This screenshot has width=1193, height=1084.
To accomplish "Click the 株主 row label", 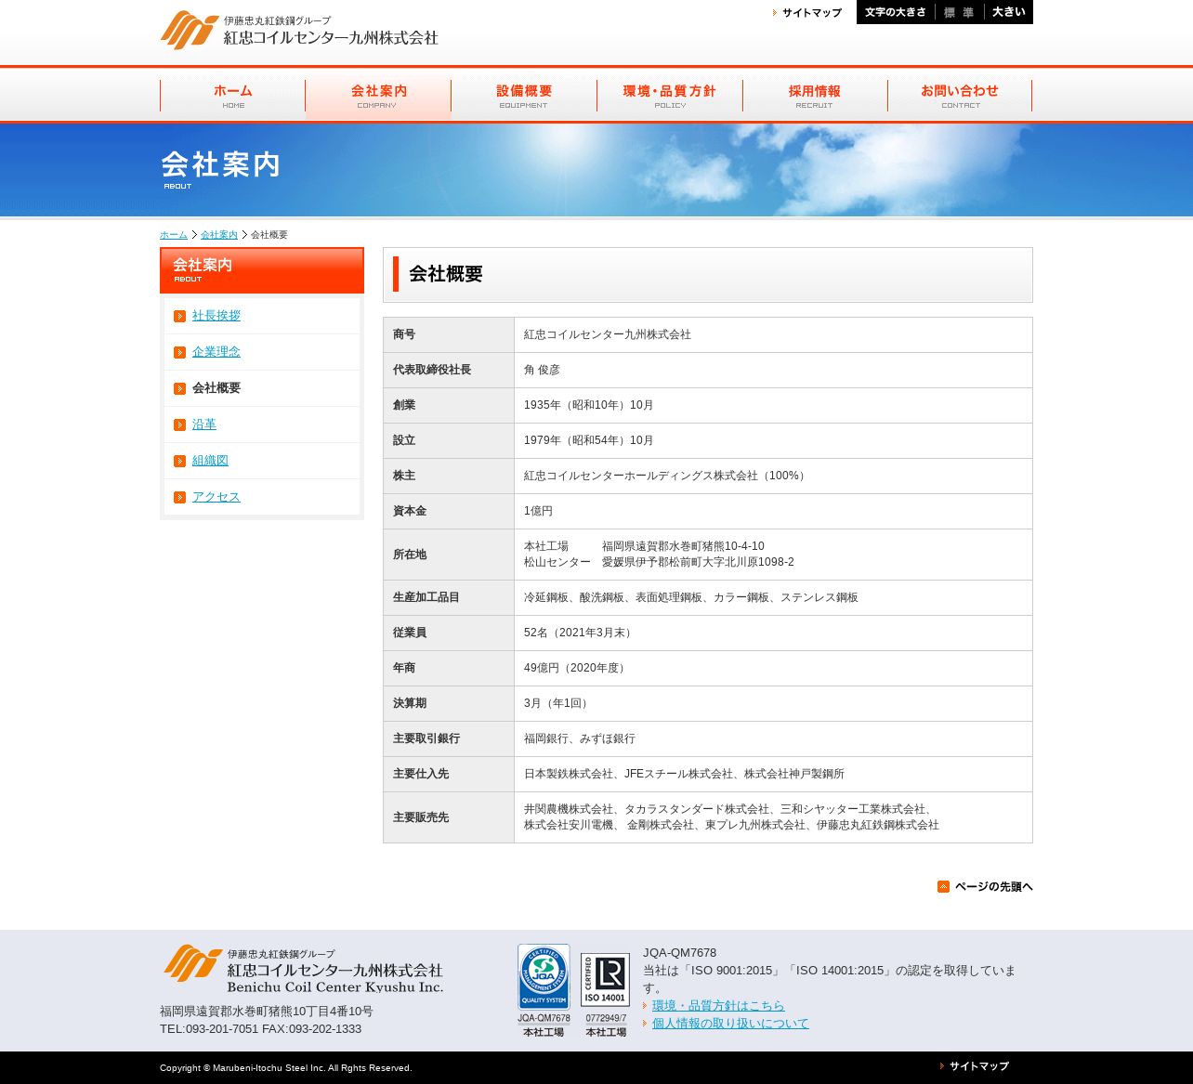I will (x=404, y=476).
